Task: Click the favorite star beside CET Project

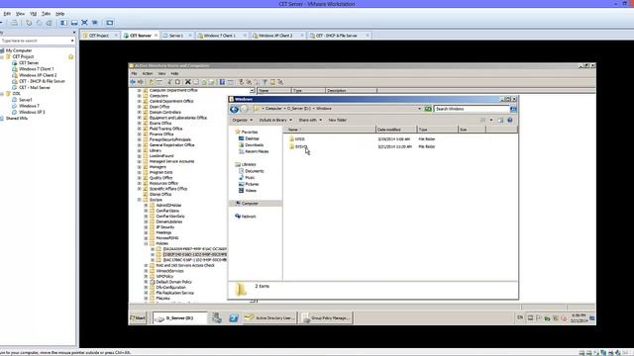Action: tap(71, 57)
